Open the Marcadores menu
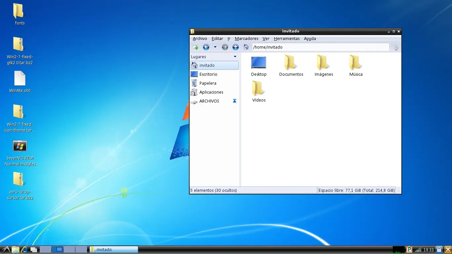The image size is (452, 254). click(x=247, y=39)
